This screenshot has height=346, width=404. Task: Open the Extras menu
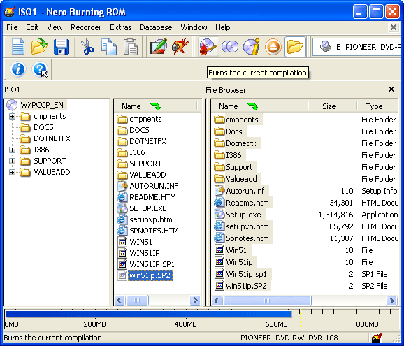pyautogui.click(x=121, y=27)
